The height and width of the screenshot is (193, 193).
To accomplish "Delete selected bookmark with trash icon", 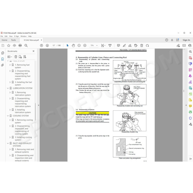I will (16, 57).
